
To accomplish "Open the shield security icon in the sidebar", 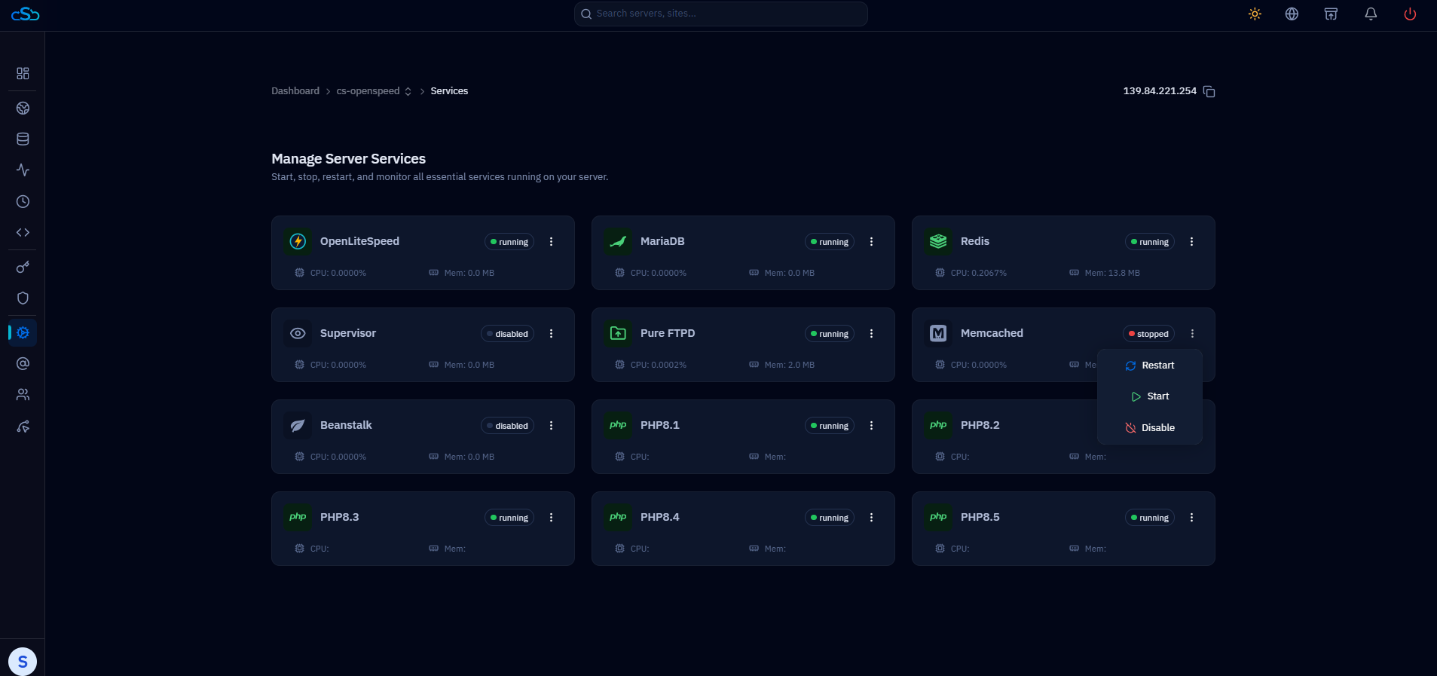I will (23, 298).
